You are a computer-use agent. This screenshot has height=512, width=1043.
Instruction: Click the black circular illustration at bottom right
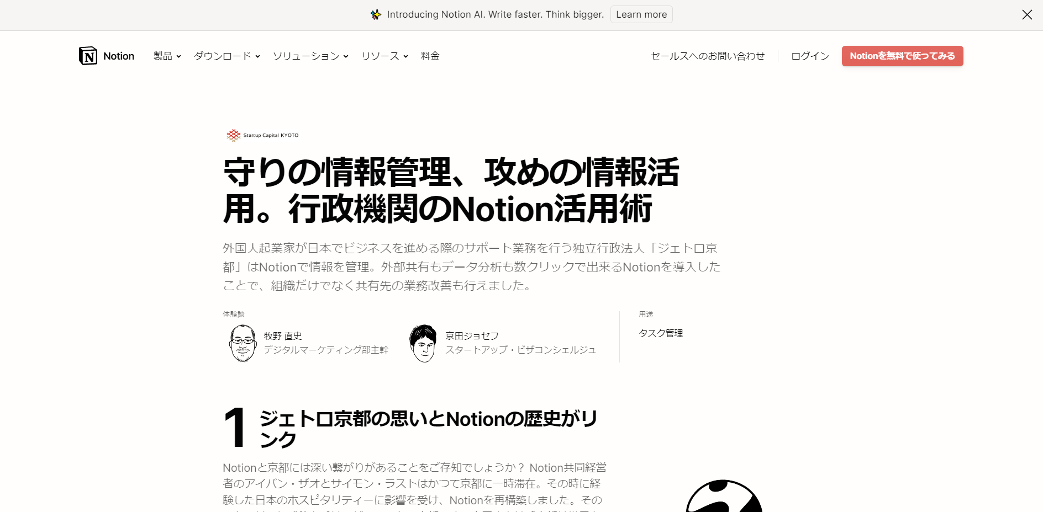coord(724,496)
